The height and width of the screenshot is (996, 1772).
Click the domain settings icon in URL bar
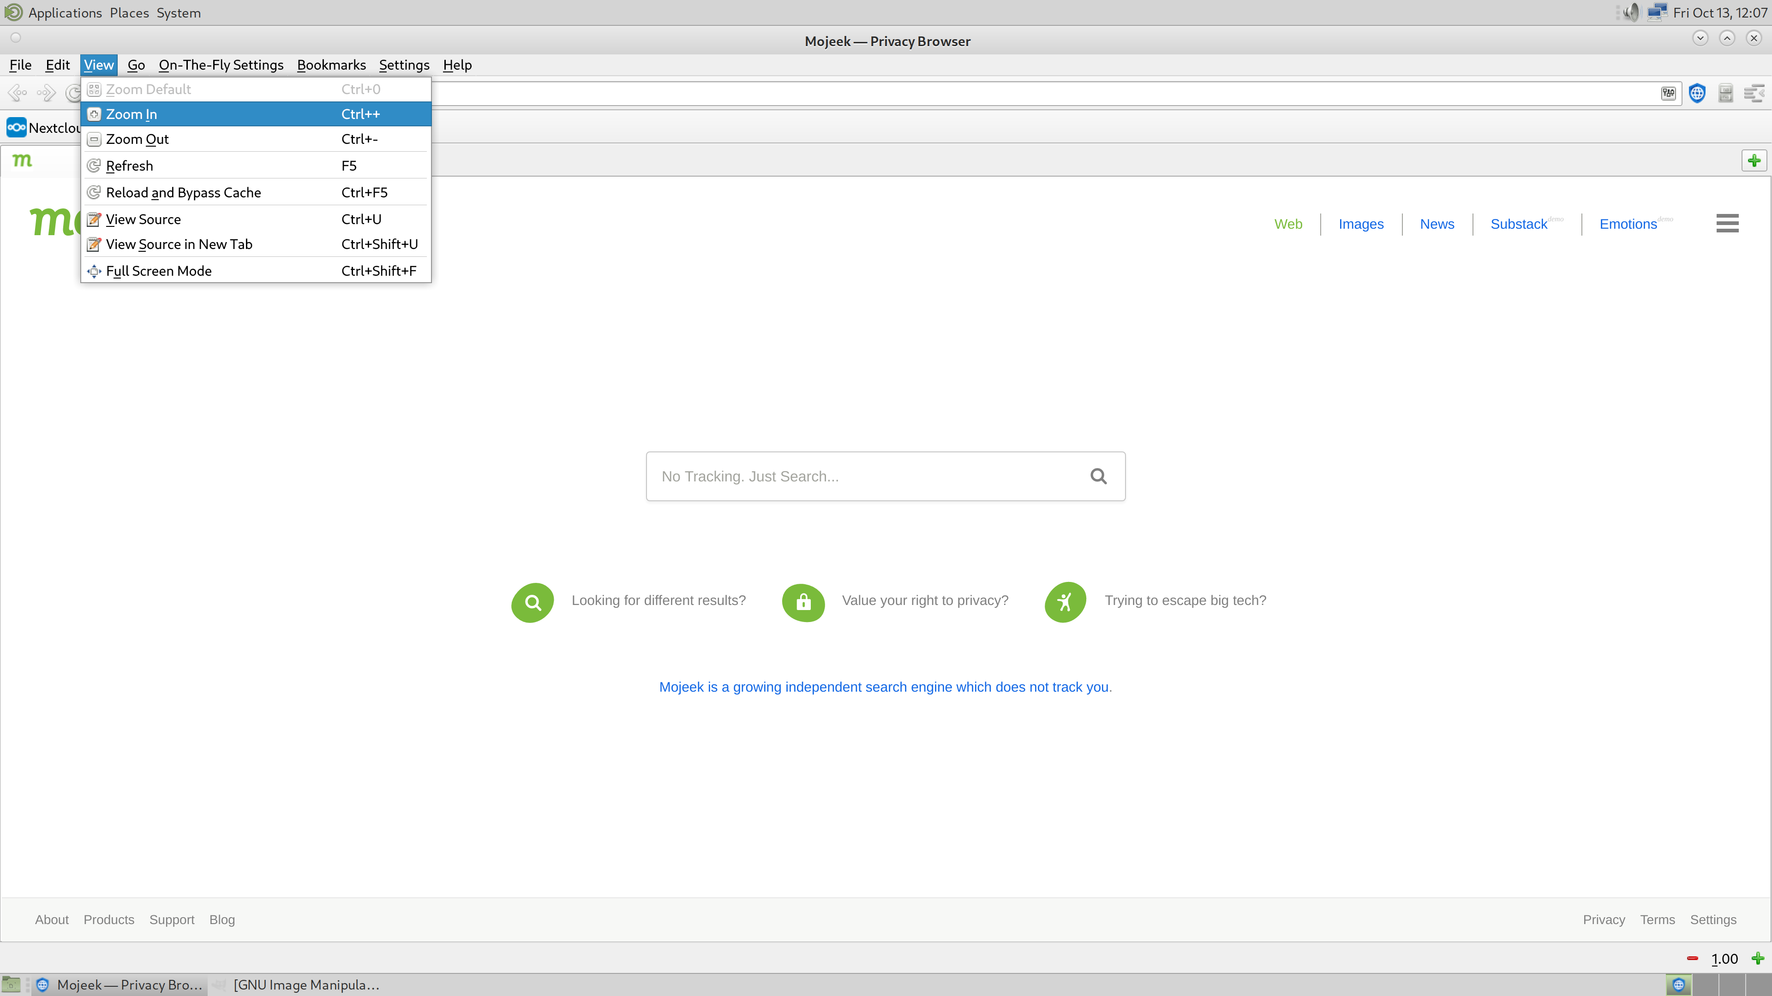coord(1668,93)
